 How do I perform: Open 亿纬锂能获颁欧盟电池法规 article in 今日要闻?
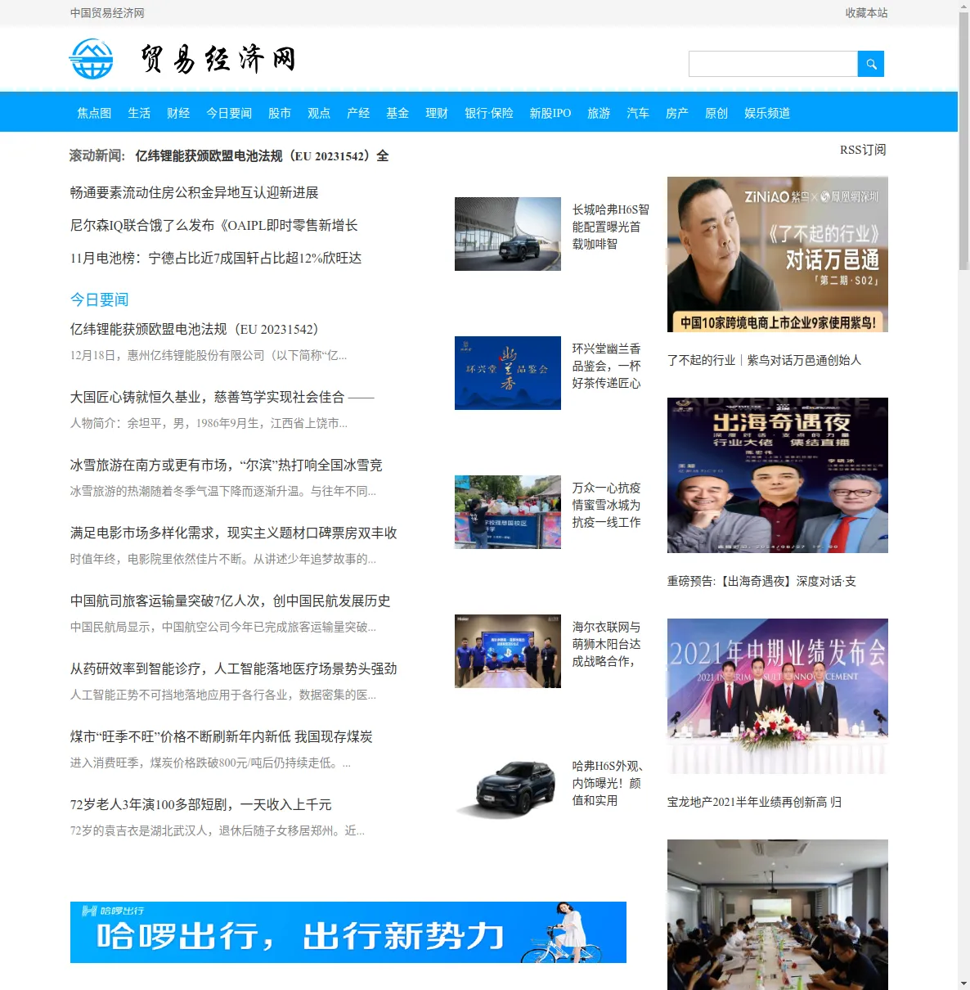(194, 329)
